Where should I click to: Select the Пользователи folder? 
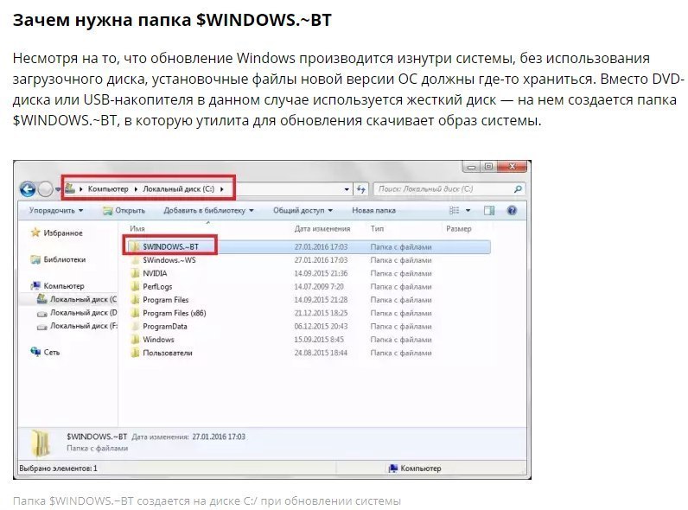pos(167,353)
